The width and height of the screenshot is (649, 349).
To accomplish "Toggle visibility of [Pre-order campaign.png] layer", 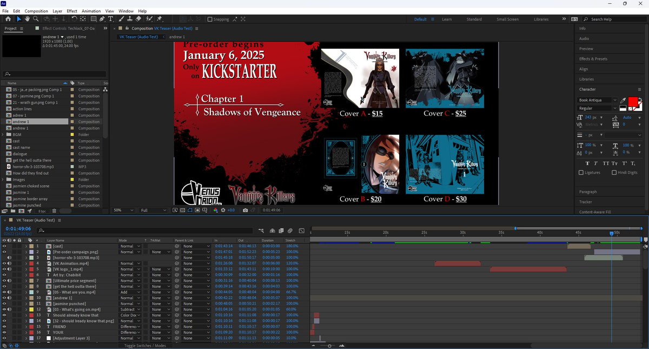I will 4,252.
